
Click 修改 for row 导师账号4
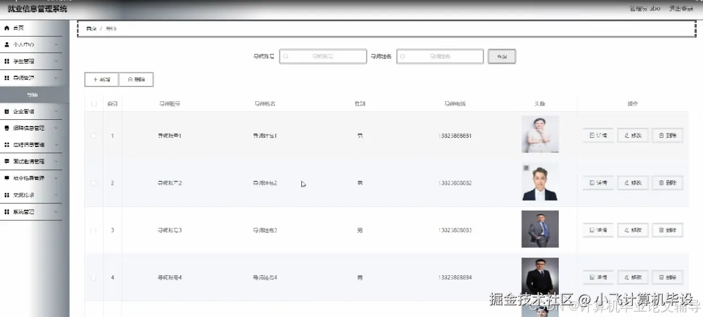point(633,277)
